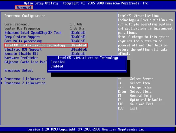Toggle Core Multi-processing [Enabled] value
The height and width of the screenshot is (133, 176).
(78, 41)
